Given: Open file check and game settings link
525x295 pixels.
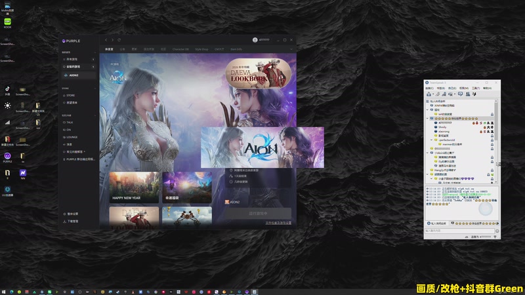Looking at the screenshot, I should [x=278, y=223].
